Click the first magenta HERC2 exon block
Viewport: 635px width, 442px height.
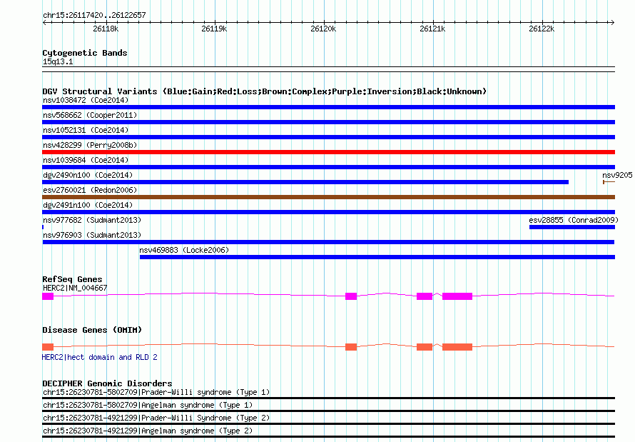[x=48, y=296]
